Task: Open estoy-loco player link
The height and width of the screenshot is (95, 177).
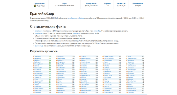Action: point(61,74)
